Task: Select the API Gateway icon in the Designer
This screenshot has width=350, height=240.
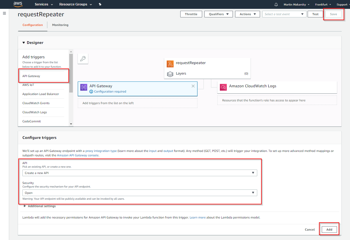Action: pyautogui.click(x=84, y=87)
